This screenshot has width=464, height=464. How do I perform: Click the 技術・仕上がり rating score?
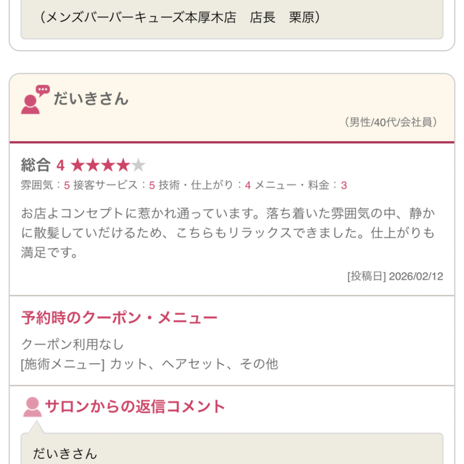coord(248,185)
